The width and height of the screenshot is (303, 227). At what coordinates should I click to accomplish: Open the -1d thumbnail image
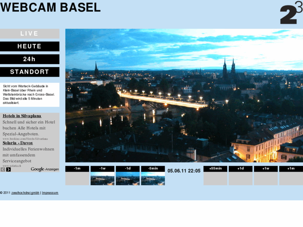click(x=128, y=179)
